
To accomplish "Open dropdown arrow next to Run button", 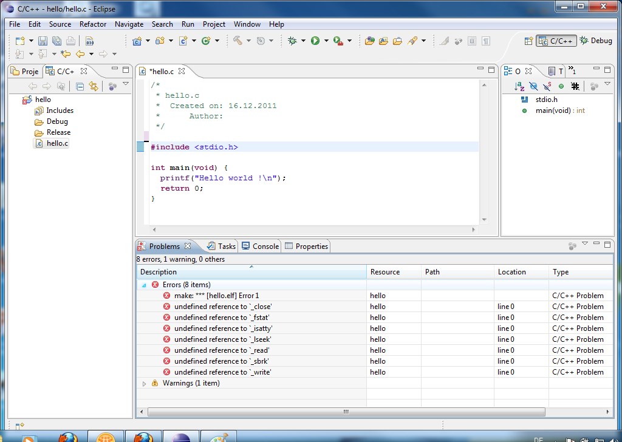I will pyautogui.click(x=326, y=41).
